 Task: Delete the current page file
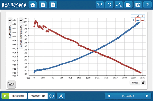tap(53, 5)
